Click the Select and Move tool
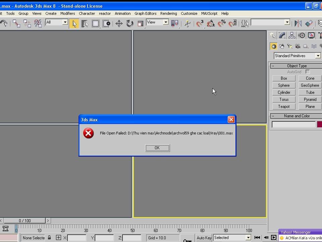The height and width of the screenshot is (242, 322). (119, 24)
